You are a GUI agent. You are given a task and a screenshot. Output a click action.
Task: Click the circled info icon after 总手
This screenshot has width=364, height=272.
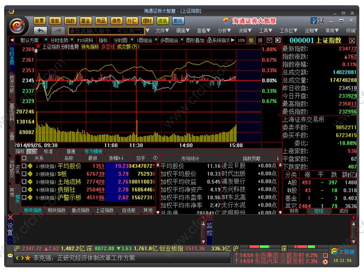tap(155, 158)
